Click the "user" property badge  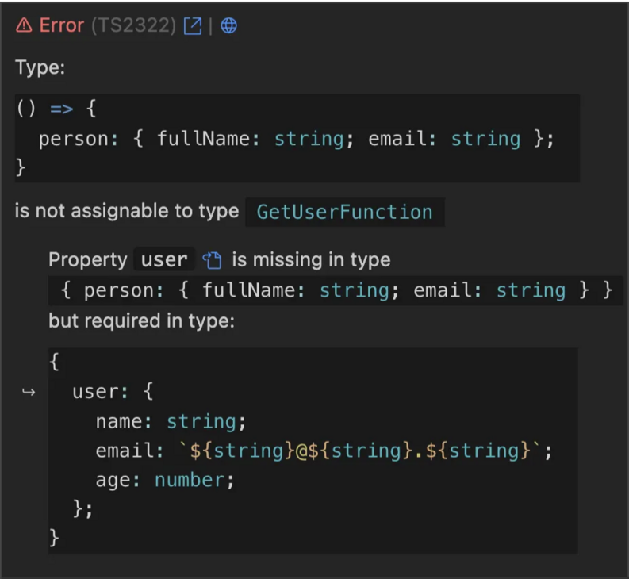tap(164, 259)
